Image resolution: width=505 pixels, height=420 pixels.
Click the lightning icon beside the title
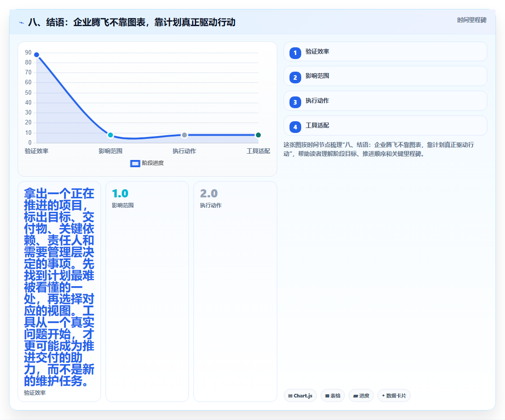(x=21, y=23)
